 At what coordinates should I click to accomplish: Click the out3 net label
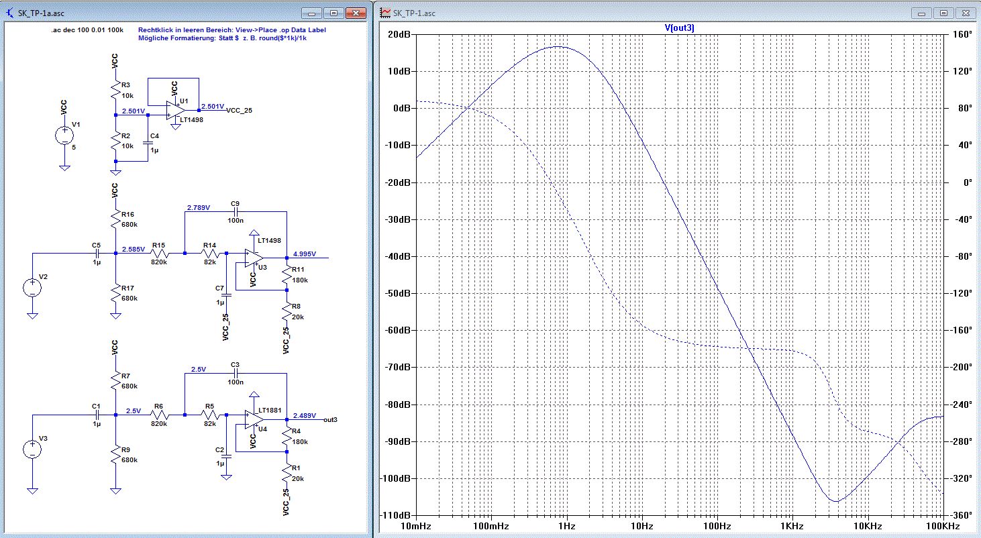pos(330,420)
